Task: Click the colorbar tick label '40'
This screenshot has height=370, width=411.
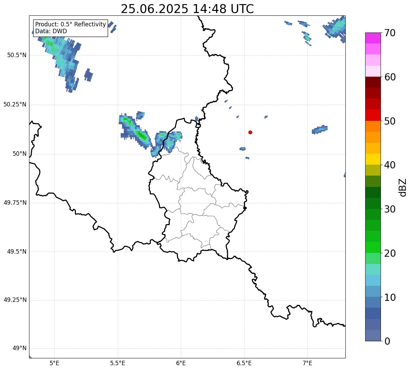Action: [390, 165]
